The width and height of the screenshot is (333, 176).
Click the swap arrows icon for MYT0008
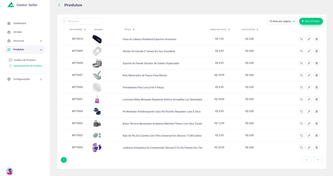coord(301,63)
